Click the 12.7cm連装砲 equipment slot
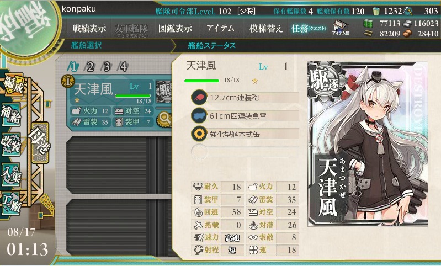441x266 pixels. [245, 98]
